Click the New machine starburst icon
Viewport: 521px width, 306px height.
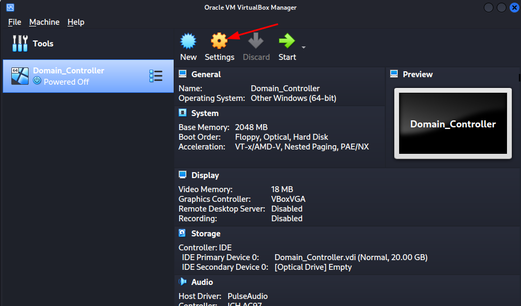pyautogui.click(x=188, y=41)
